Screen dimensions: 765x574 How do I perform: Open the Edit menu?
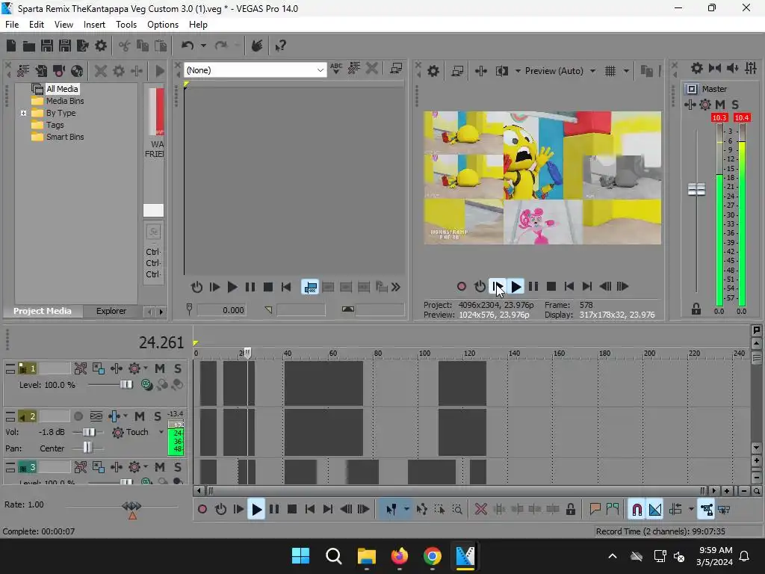(36, 25)
